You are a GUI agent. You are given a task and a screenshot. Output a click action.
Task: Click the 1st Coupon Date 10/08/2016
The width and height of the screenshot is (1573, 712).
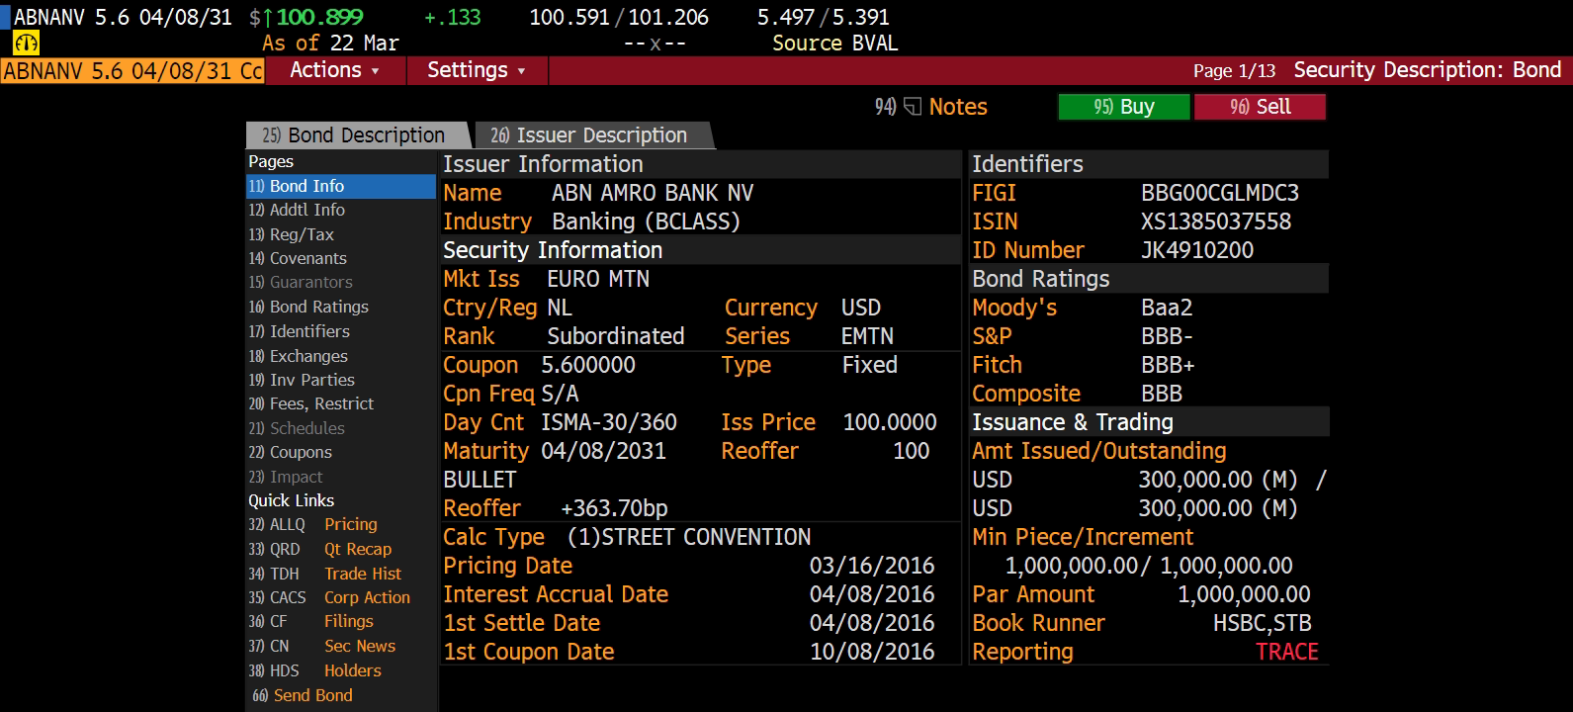pyautogui.click(x=872, y=652)
